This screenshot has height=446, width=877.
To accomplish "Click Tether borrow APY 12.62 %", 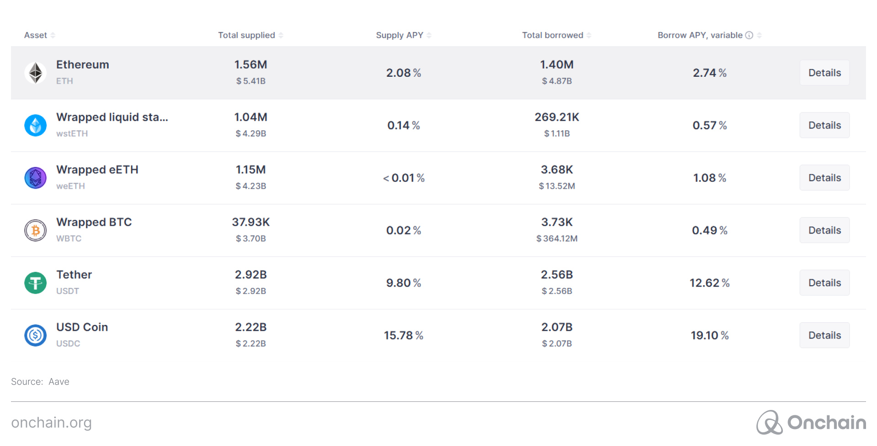I will (x=710, y=283).
